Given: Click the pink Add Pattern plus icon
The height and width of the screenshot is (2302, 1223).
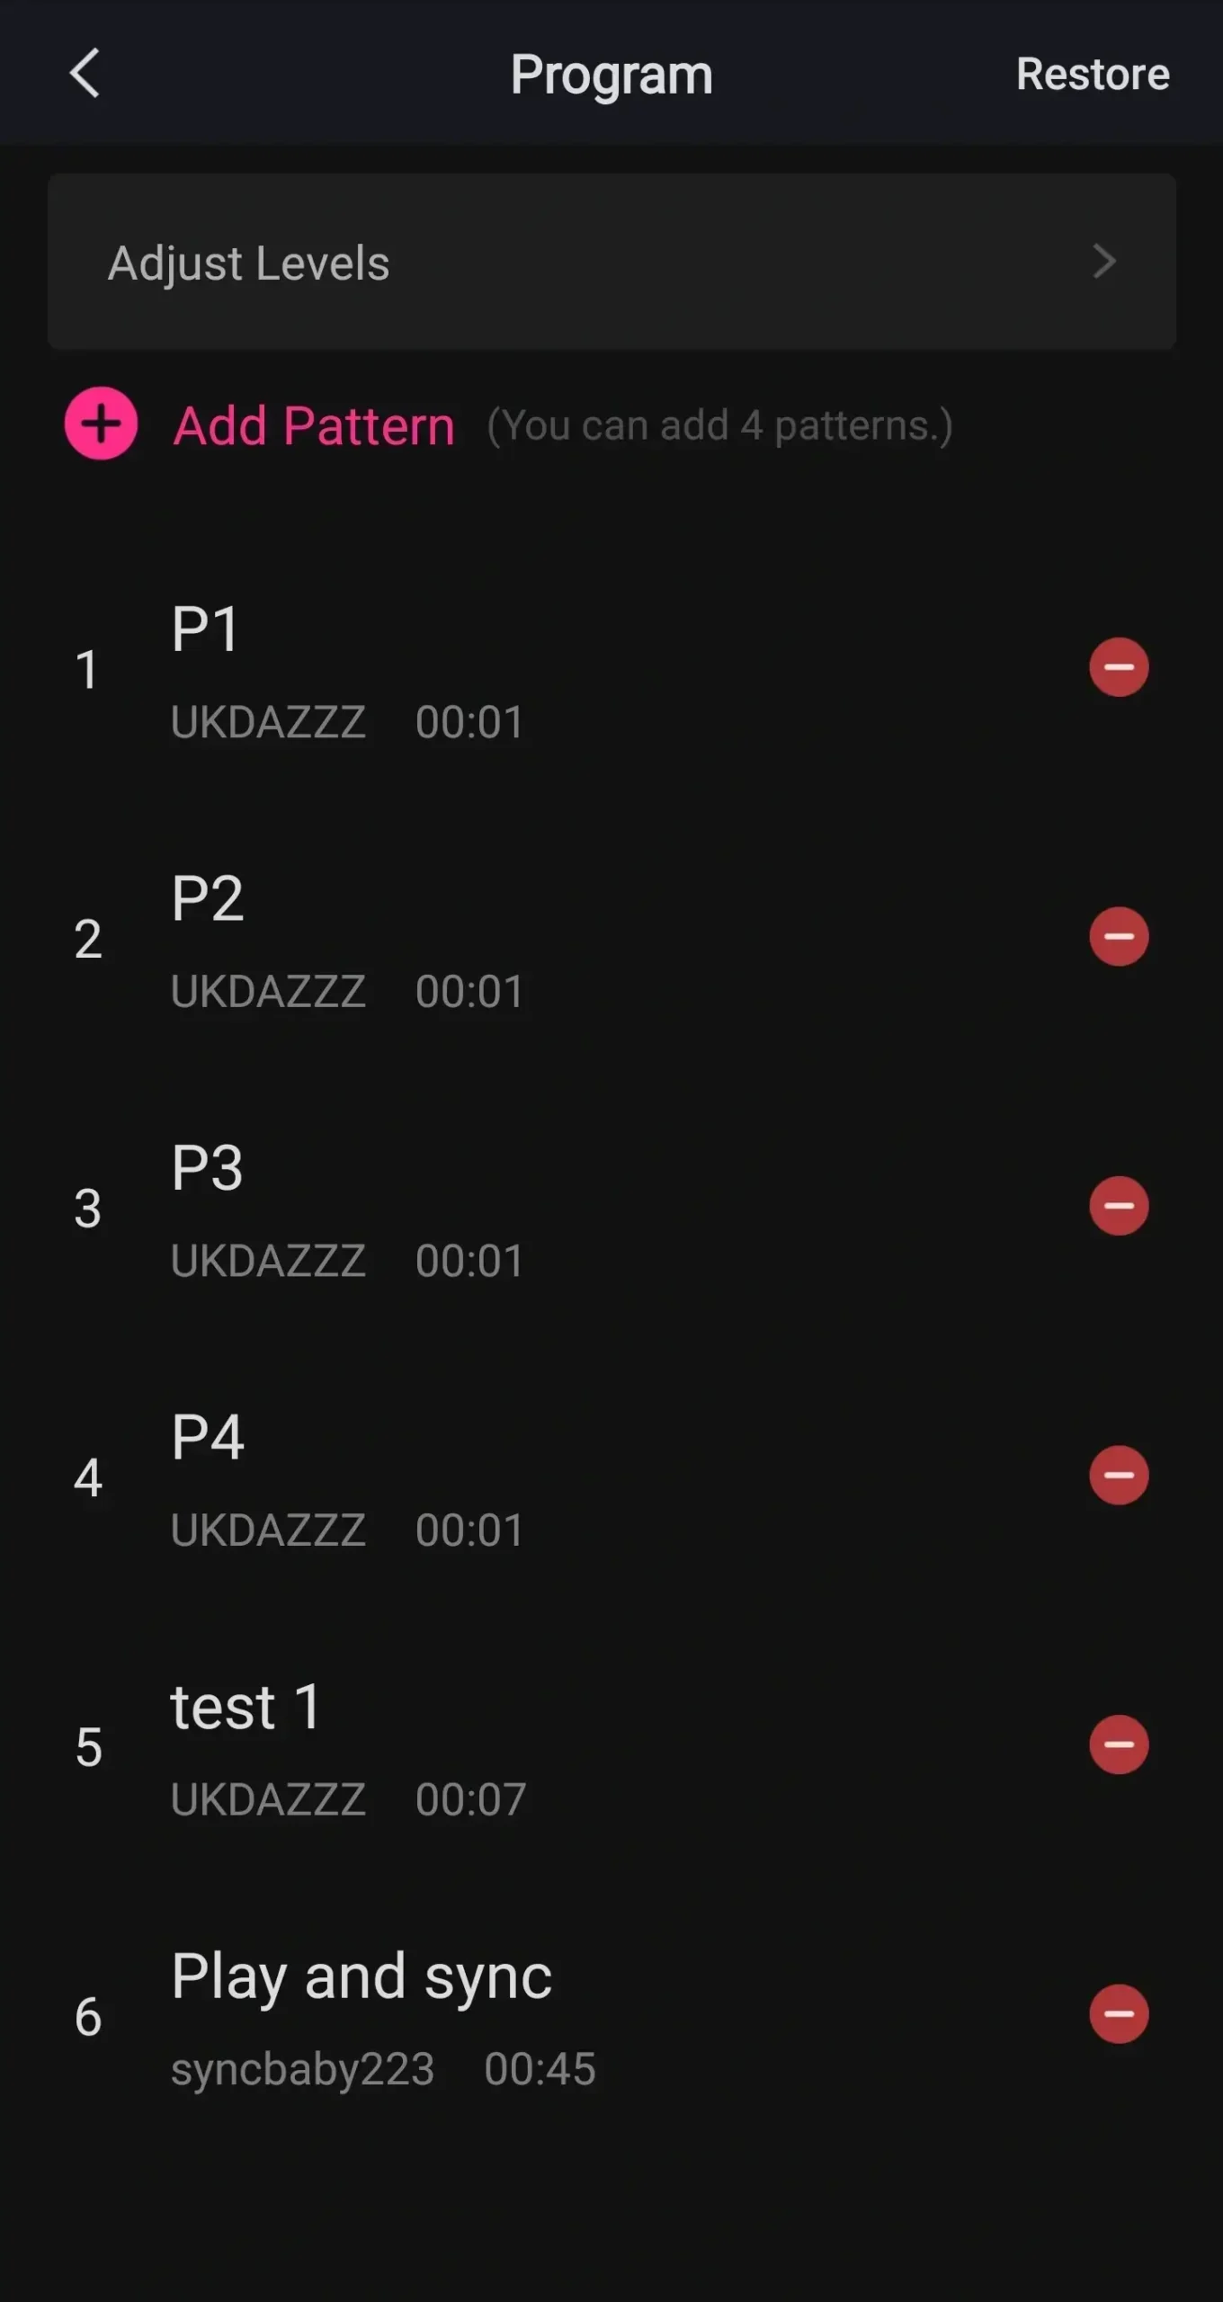Looking at the screenshot, I should (x=101, y=424).
